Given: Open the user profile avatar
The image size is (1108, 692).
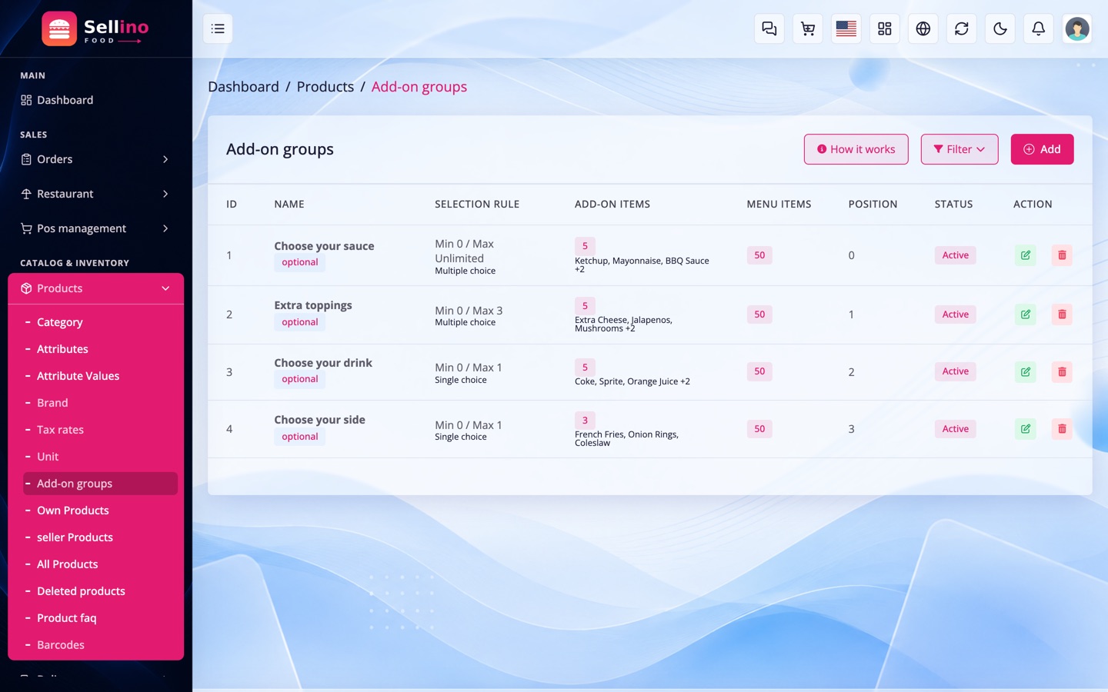Looking at the screenshot, I should [1077, 28].
